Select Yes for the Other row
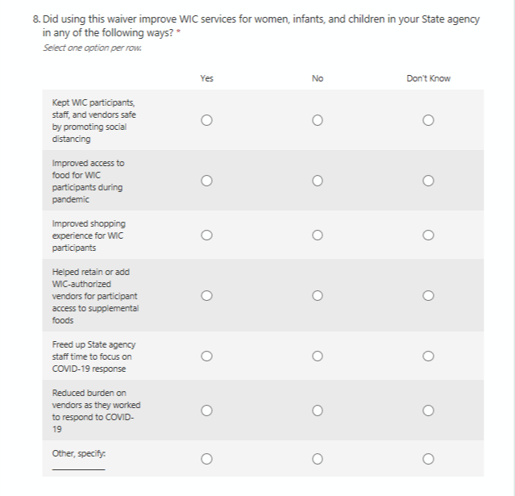 point(207,459)
